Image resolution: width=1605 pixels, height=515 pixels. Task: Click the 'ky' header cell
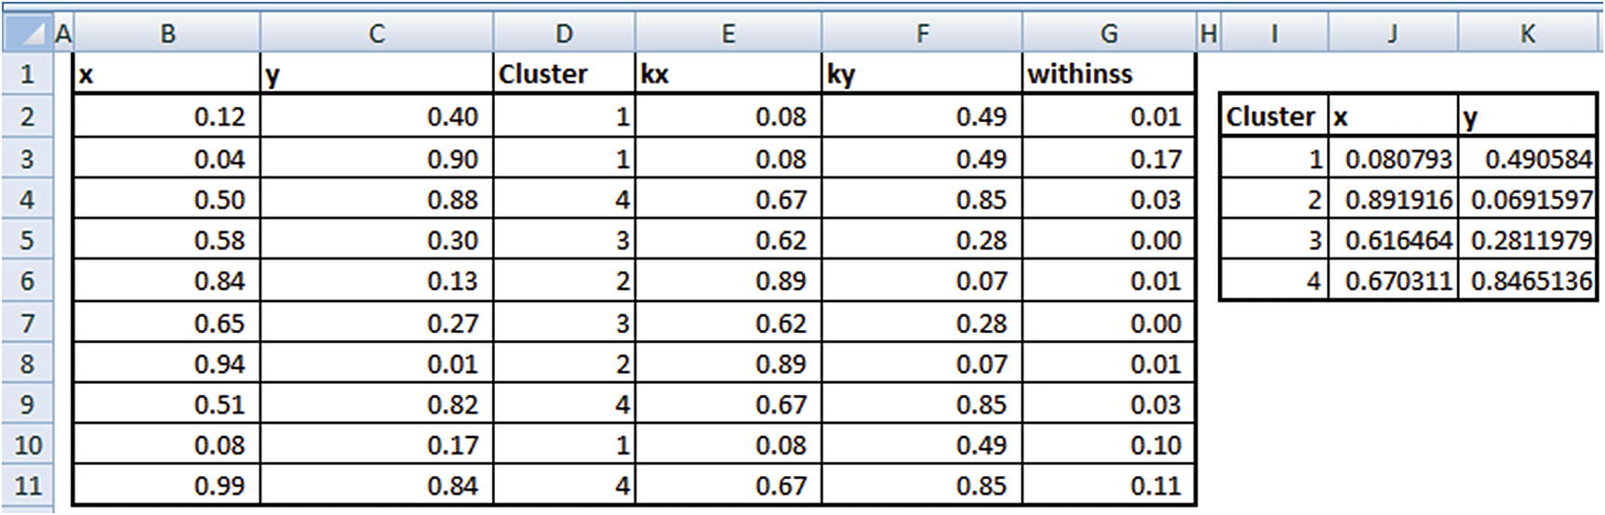click(x=922, y=73)
